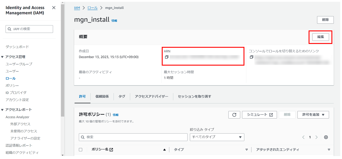This screenshot has width=342, height=159.
Task: Click the sidebar scroll down arrow
Action: coord(63,155)
